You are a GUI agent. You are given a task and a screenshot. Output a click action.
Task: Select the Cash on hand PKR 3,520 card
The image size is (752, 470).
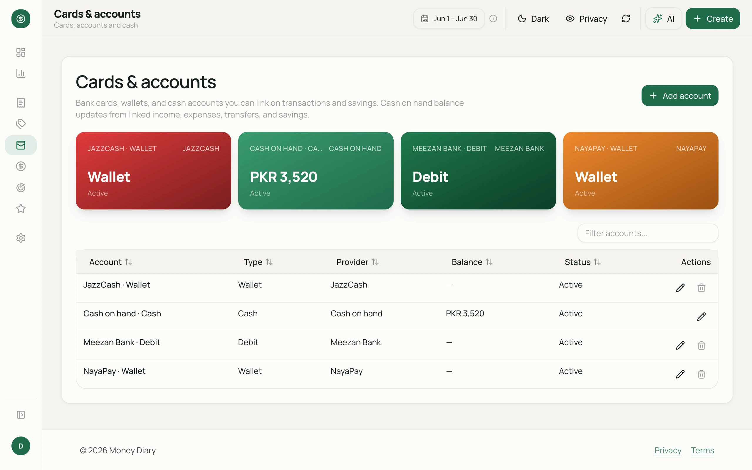tap(316, 171)
